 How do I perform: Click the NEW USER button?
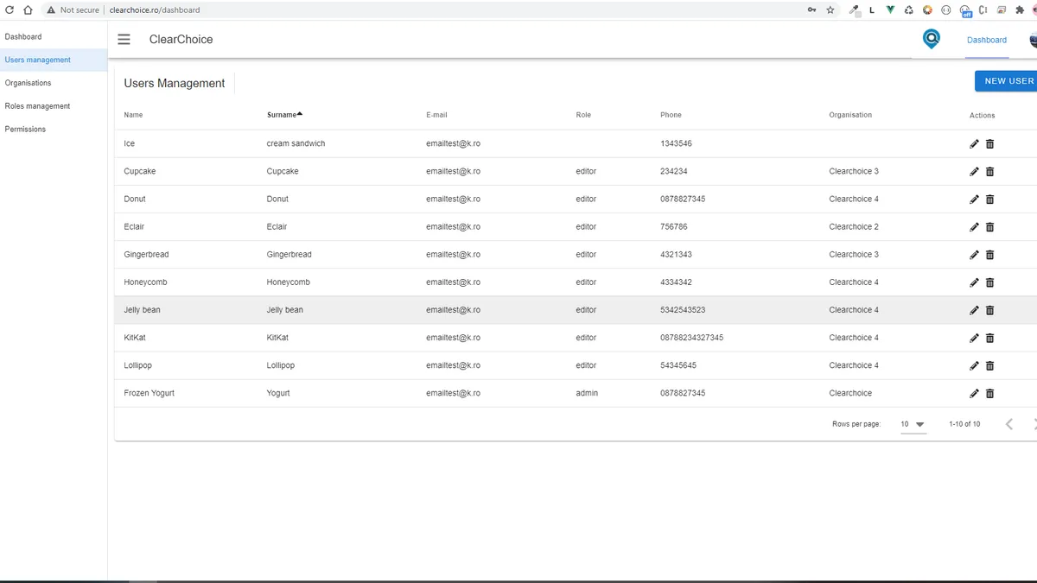pos(1008,81)
